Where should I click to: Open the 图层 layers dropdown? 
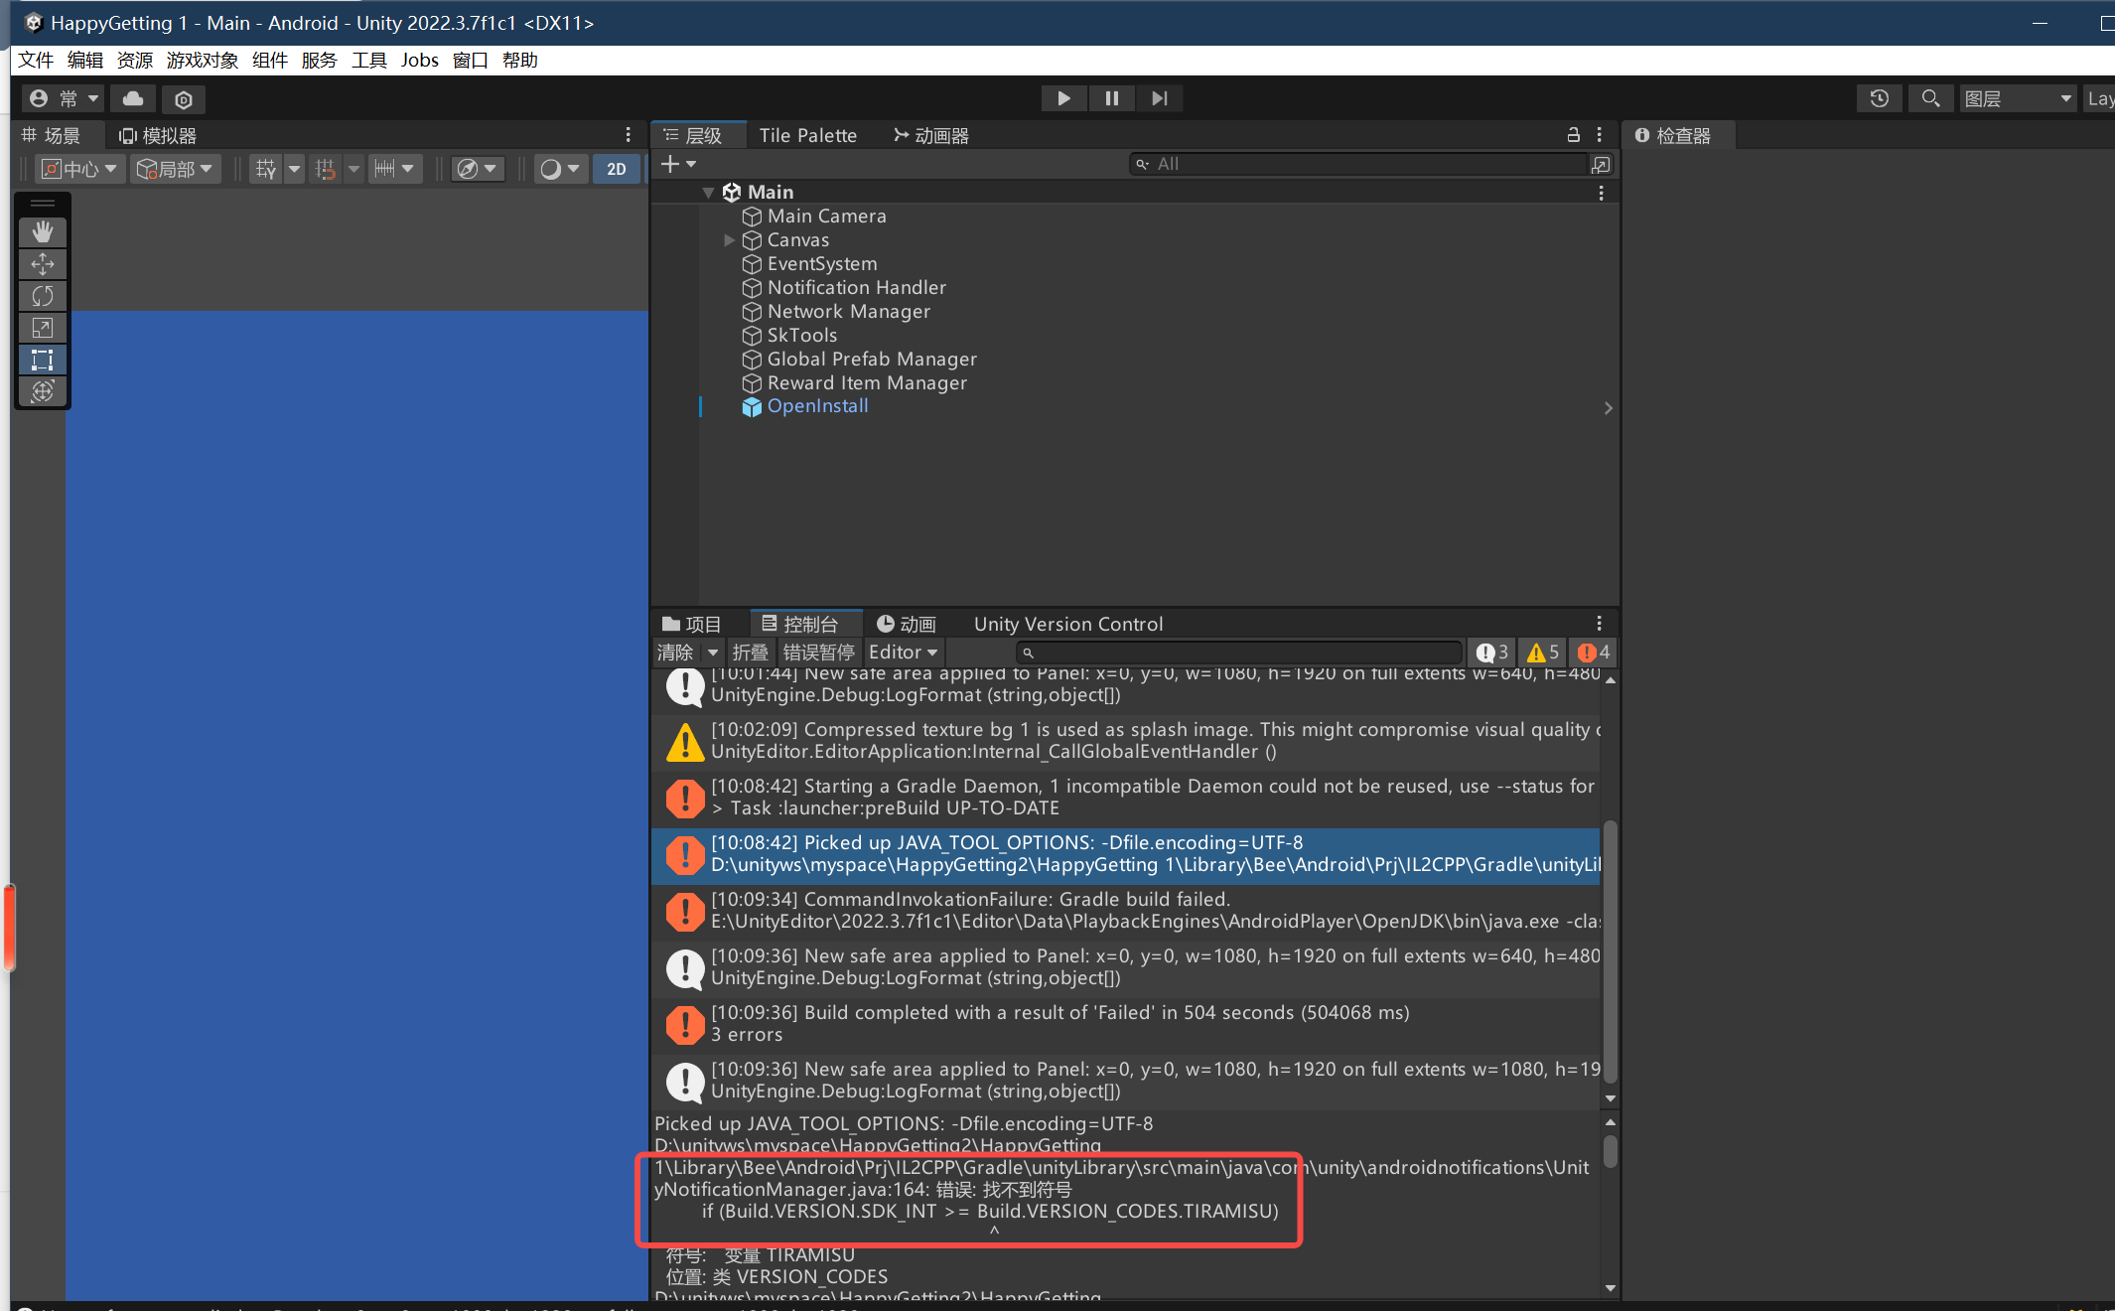pyautogui.click(x=2017, y=98)
